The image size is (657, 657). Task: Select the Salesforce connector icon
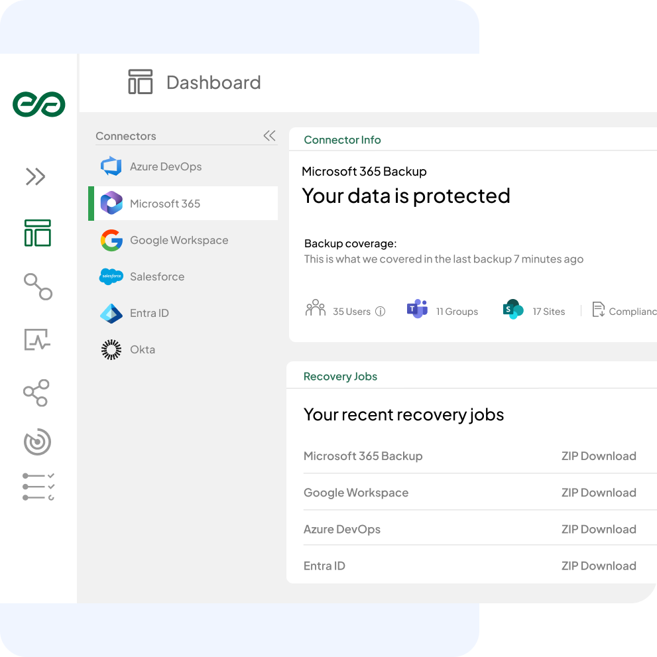[111, 276]
